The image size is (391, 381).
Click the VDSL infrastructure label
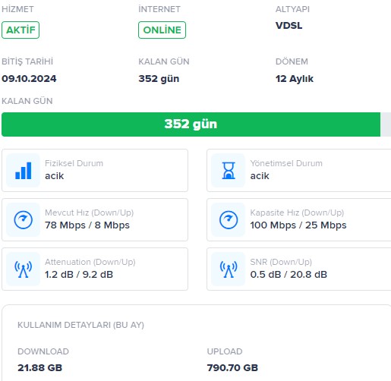pyautogui.click(x=289, y=26)
